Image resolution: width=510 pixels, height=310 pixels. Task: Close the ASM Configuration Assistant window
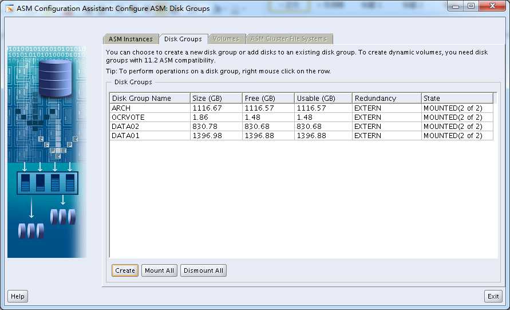[493, 6]
